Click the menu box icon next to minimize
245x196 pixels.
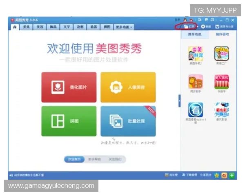point(212,20)
